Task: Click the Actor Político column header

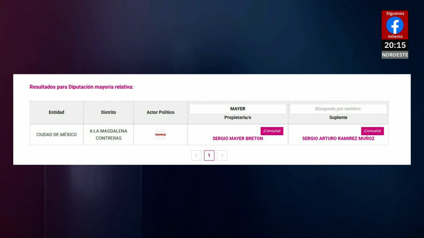Action: click(160, 112)
